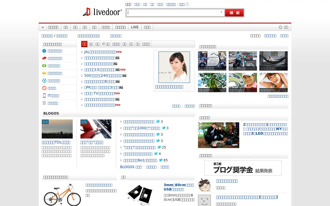Click the yellow crown icon in sidebar
This screenshot has width=330, height=206.
(x=44, y=73)
